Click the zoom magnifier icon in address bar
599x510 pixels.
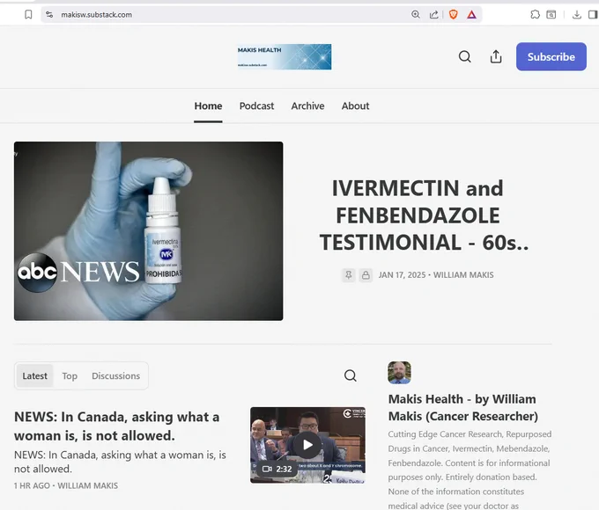(x=416, y=14)
